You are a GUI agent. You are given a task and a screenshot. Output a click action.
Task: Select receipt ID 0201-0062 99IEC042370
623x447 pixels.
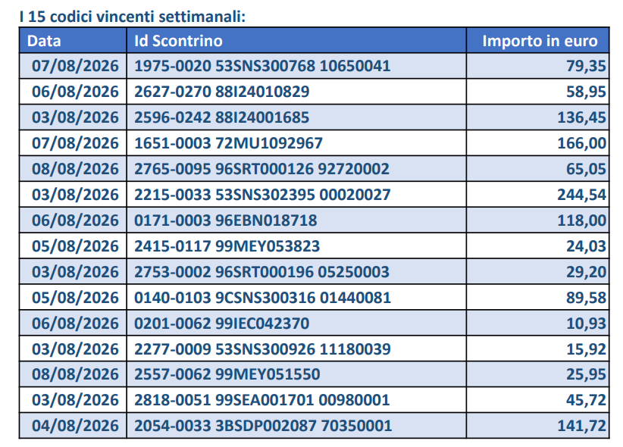(222, 324)
